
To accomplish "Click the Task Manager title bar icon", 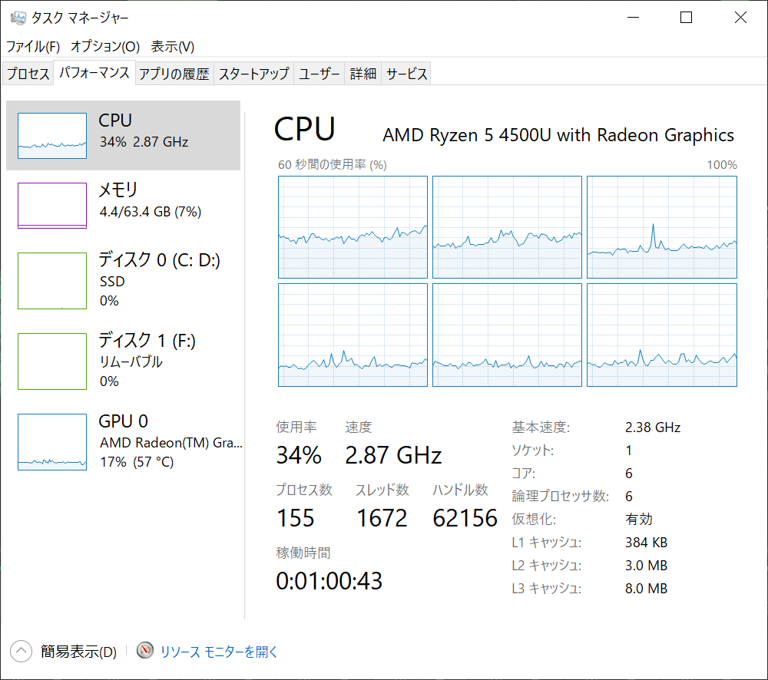I will pyautogui.click(x=18, y=18).
